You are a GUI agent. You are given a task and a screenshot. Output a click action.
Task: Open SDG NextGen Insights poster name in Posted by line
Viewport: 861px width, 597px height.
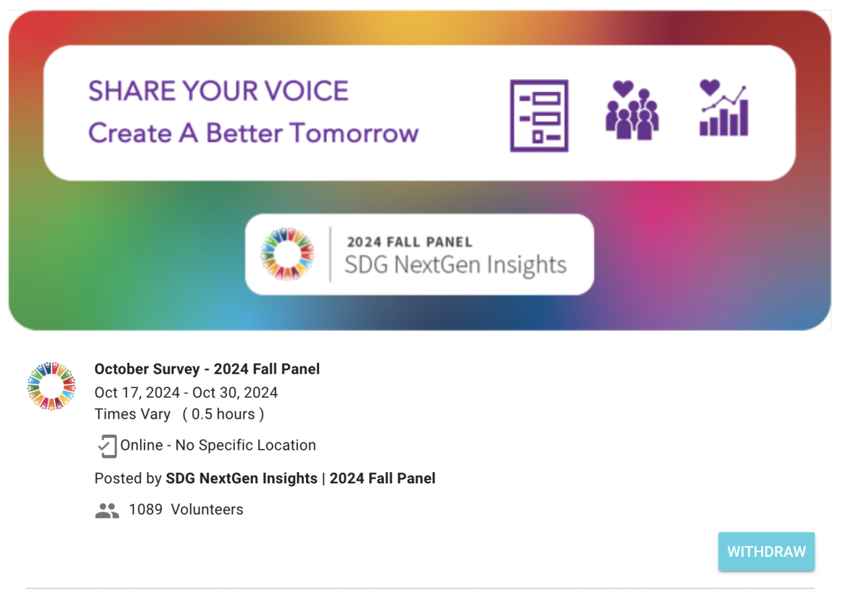coord(241,479)
